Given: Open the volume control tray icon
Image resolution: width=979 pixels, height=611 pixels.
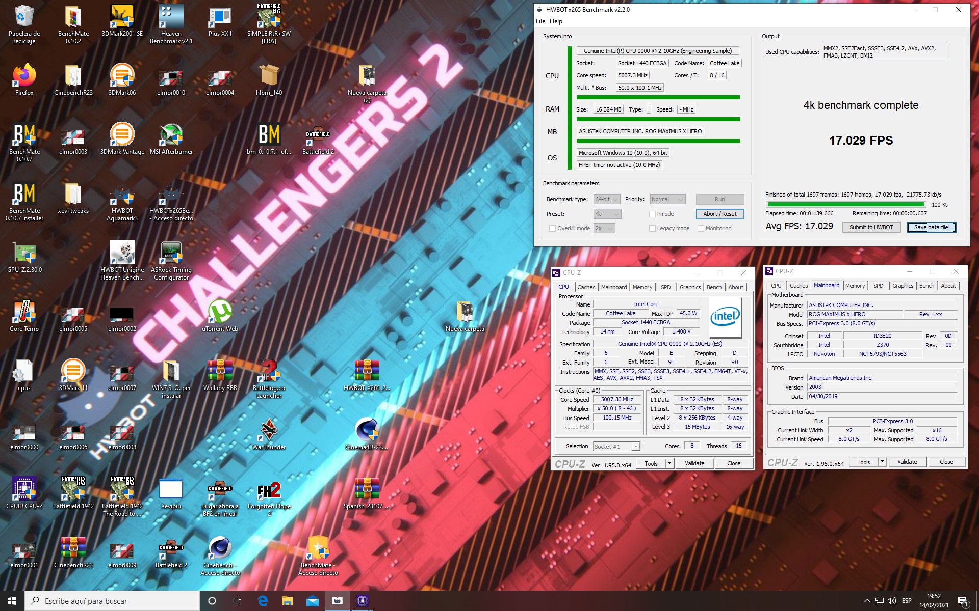Looking at the screenshot, I should click(892, 601).
